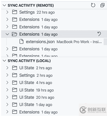Image resolution: width=107 pixels, height=116 pixels.
Task: Click the Remote list scrollbar thumb
Action: click(x=105, y=42)
